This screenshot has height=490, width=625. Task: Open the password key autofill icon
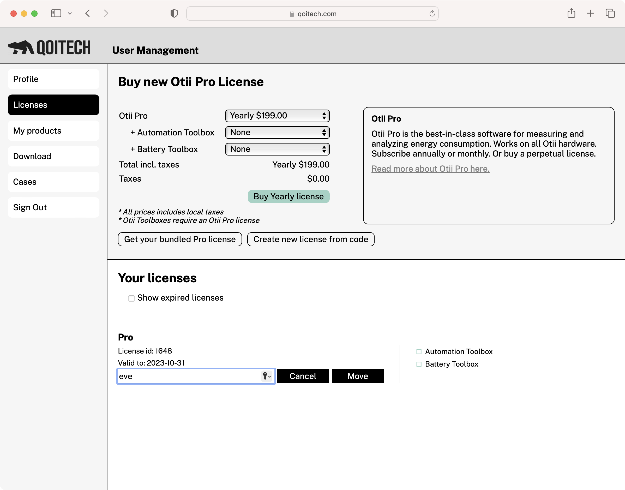267,376
